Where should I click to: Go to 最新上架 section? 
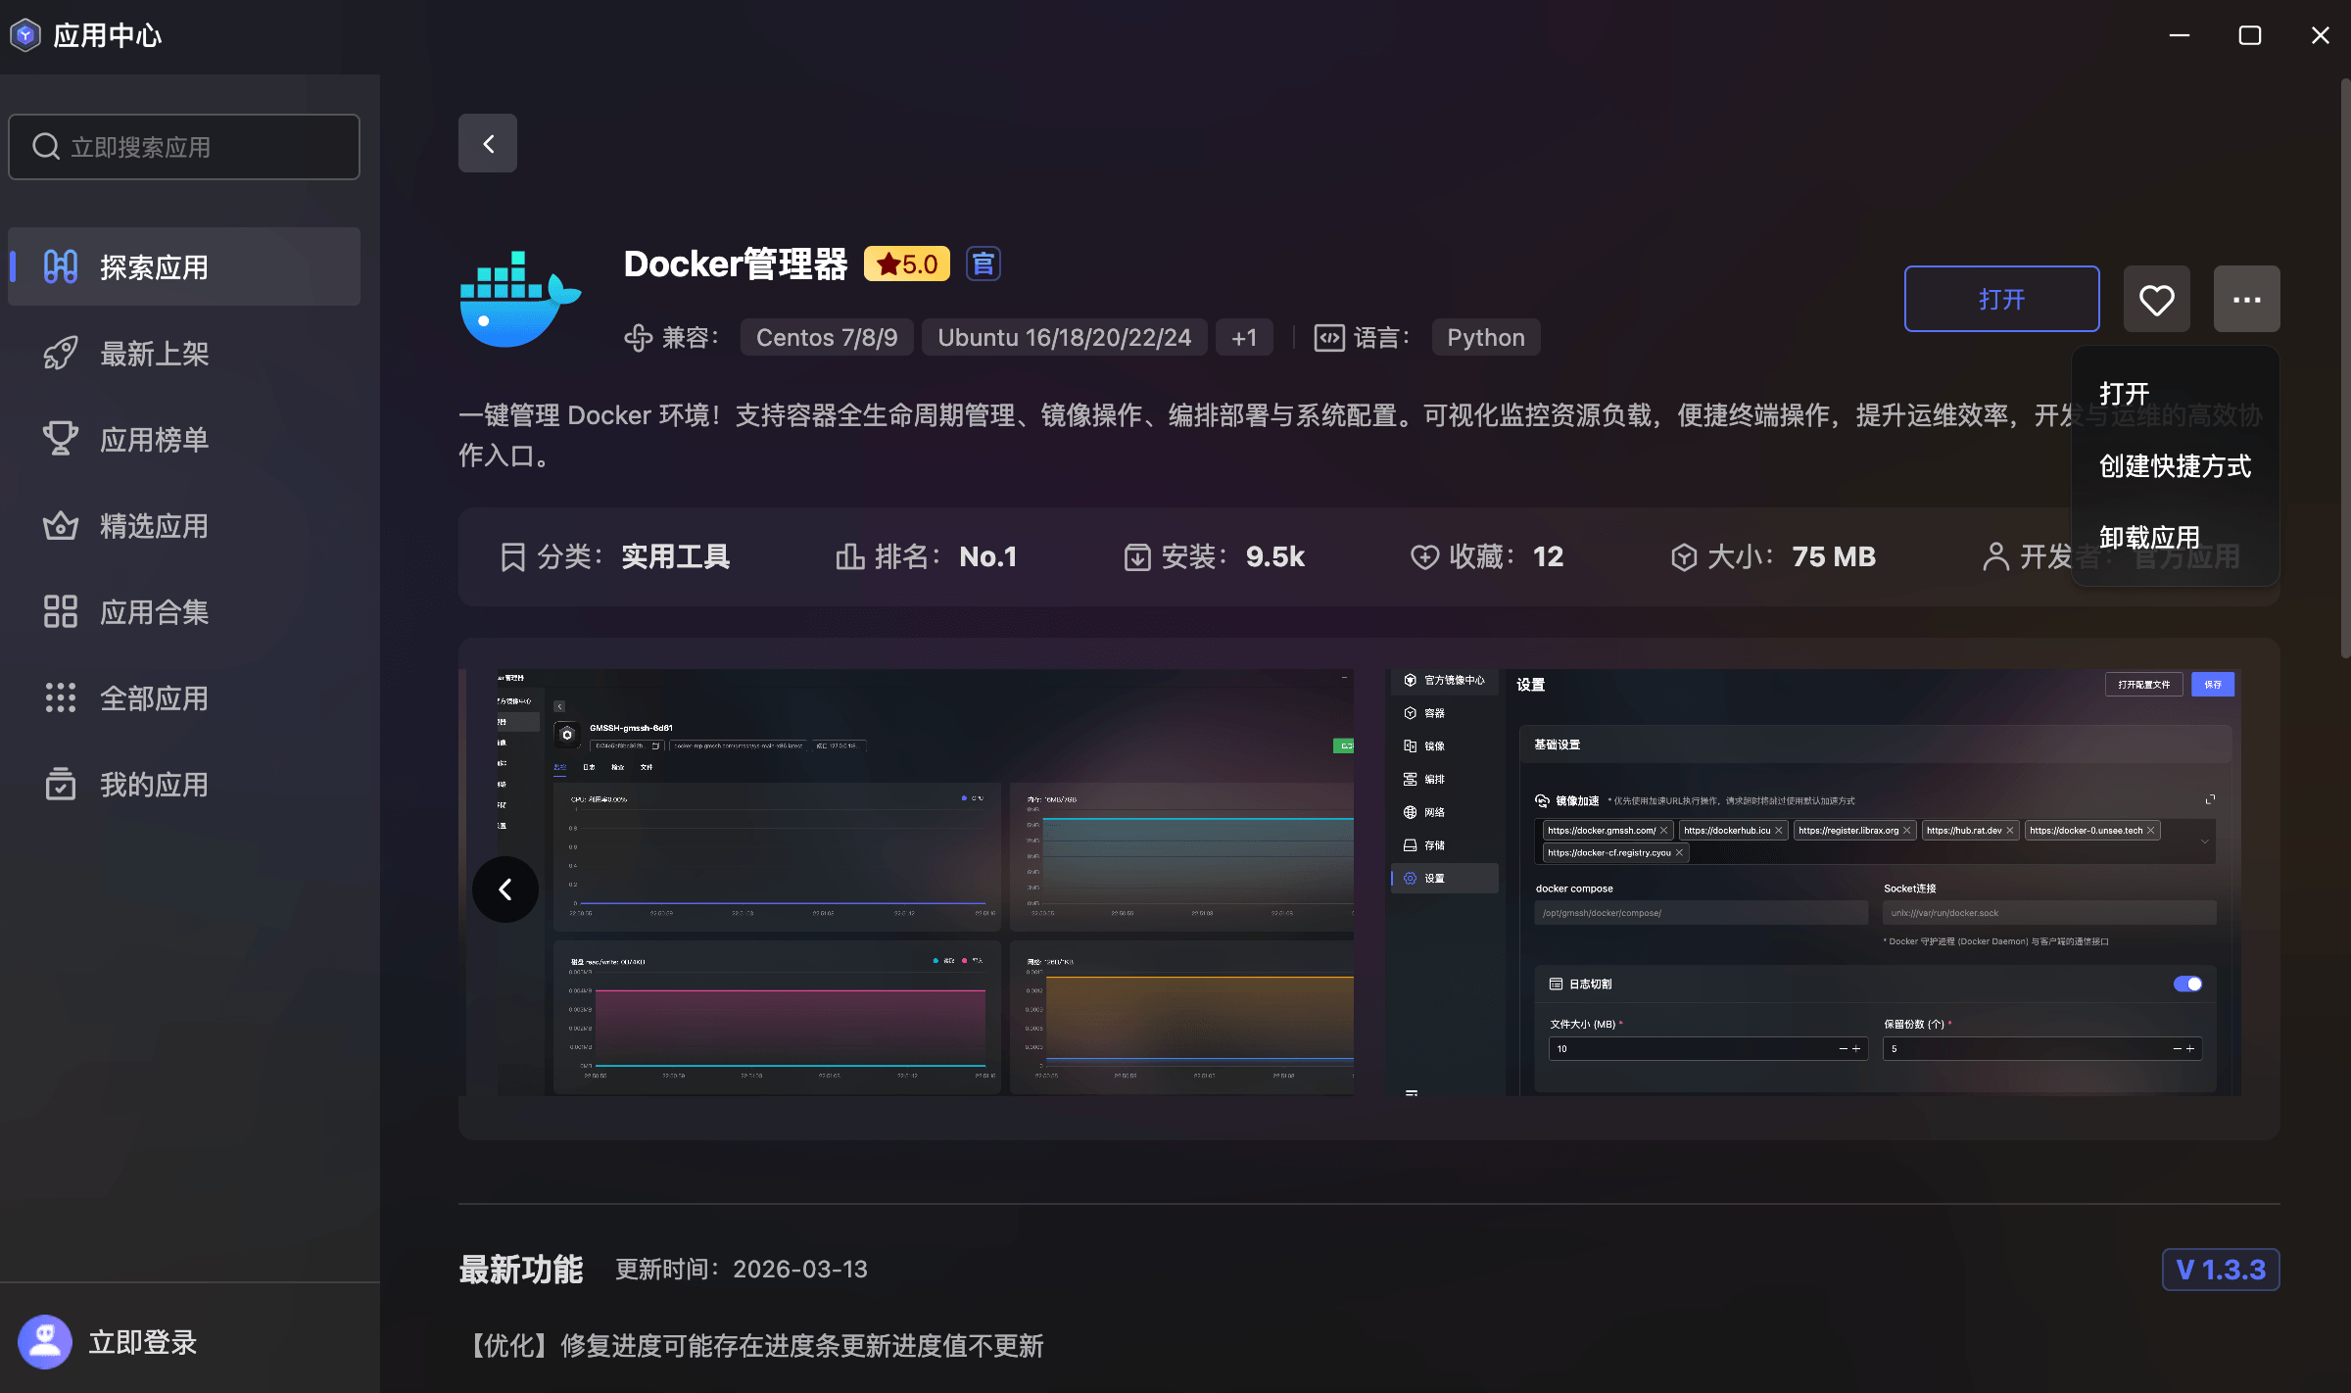(184, 353)
